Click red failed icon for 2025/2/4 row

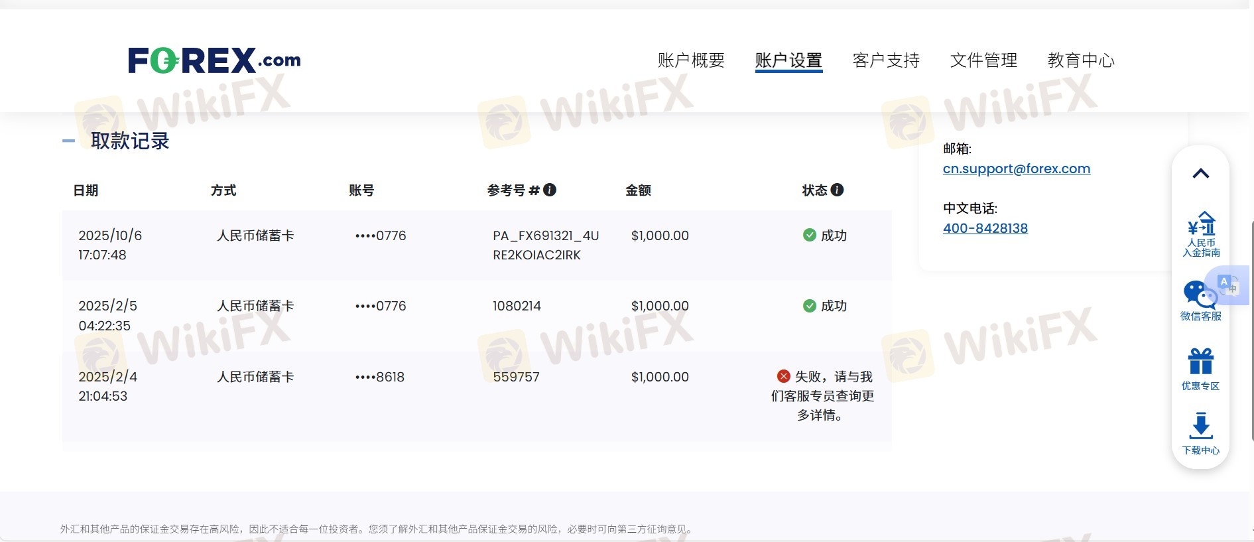[783, 376]
